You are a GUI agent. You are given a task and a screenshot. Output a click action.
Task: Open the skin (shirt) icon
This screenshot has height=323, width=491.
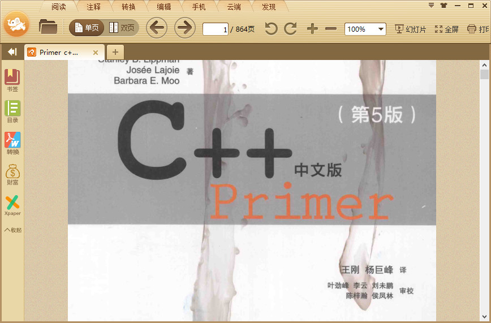click(443, 5)
